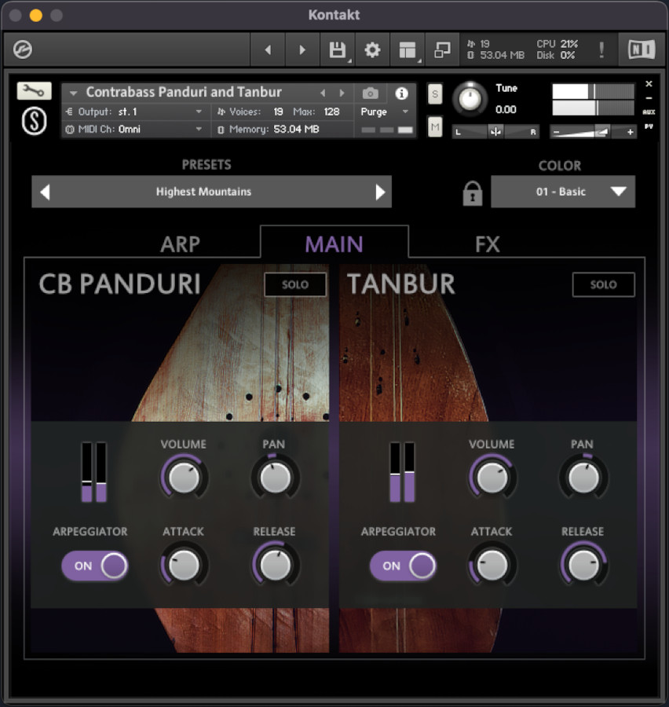The height and width of the screenshot is (707, 669).
Task: Adjust CB Panduri RELEASE knob
Action: tap(275, 565)
